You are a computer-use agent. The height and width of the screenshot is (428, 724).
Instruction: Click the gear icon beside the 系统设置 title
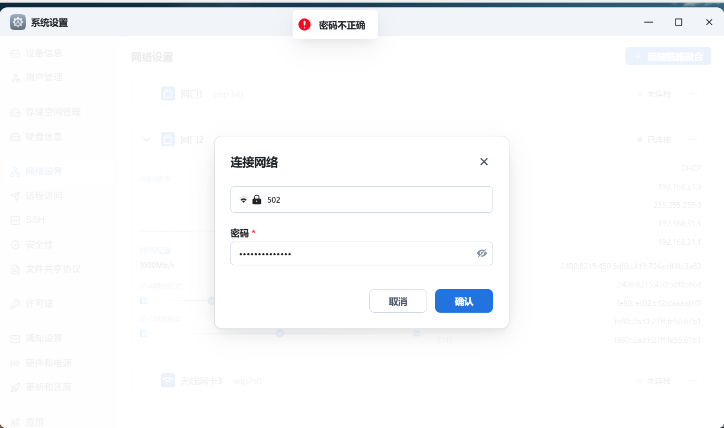tap(18, 23)
